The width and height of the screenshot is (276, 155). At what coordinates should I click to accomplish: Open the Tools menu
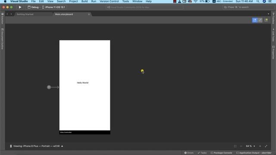click(x=125, y=1)
